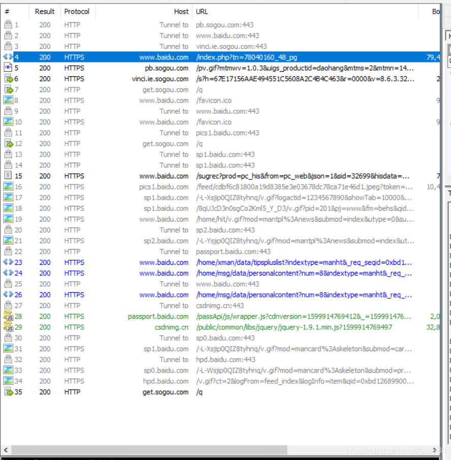Click the lock icon of session 2
451x460 pixels.
coord(8,35)
